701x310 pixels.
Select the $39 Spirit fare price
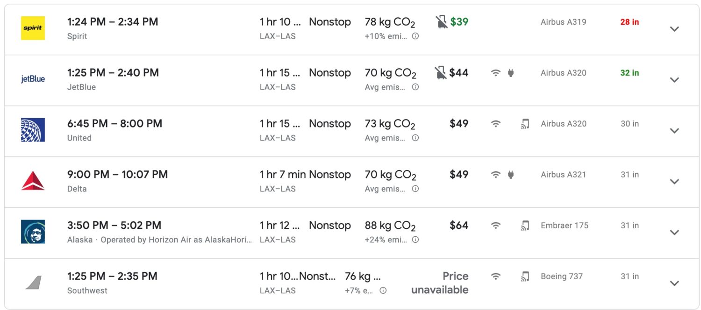[459, 22]
